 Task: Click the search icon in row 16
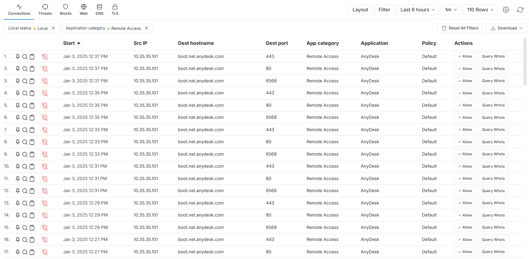click(x=25, y=240)
